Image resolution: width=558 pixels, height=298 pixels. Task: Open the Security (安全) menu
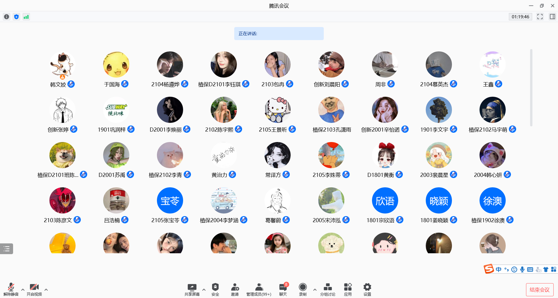[215, 289]
